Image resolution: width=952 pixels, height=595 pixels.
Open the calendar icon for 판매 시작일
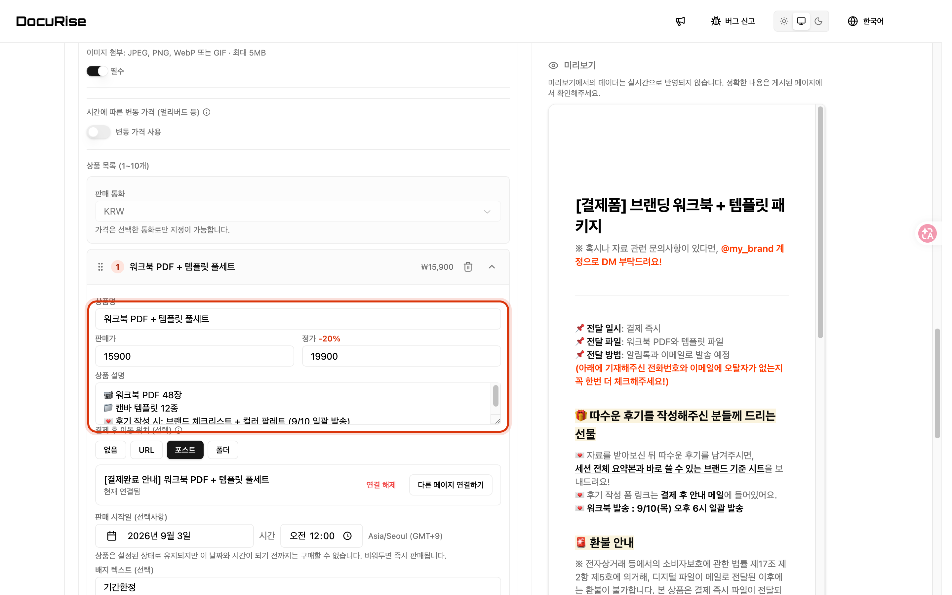click(112, 536)
